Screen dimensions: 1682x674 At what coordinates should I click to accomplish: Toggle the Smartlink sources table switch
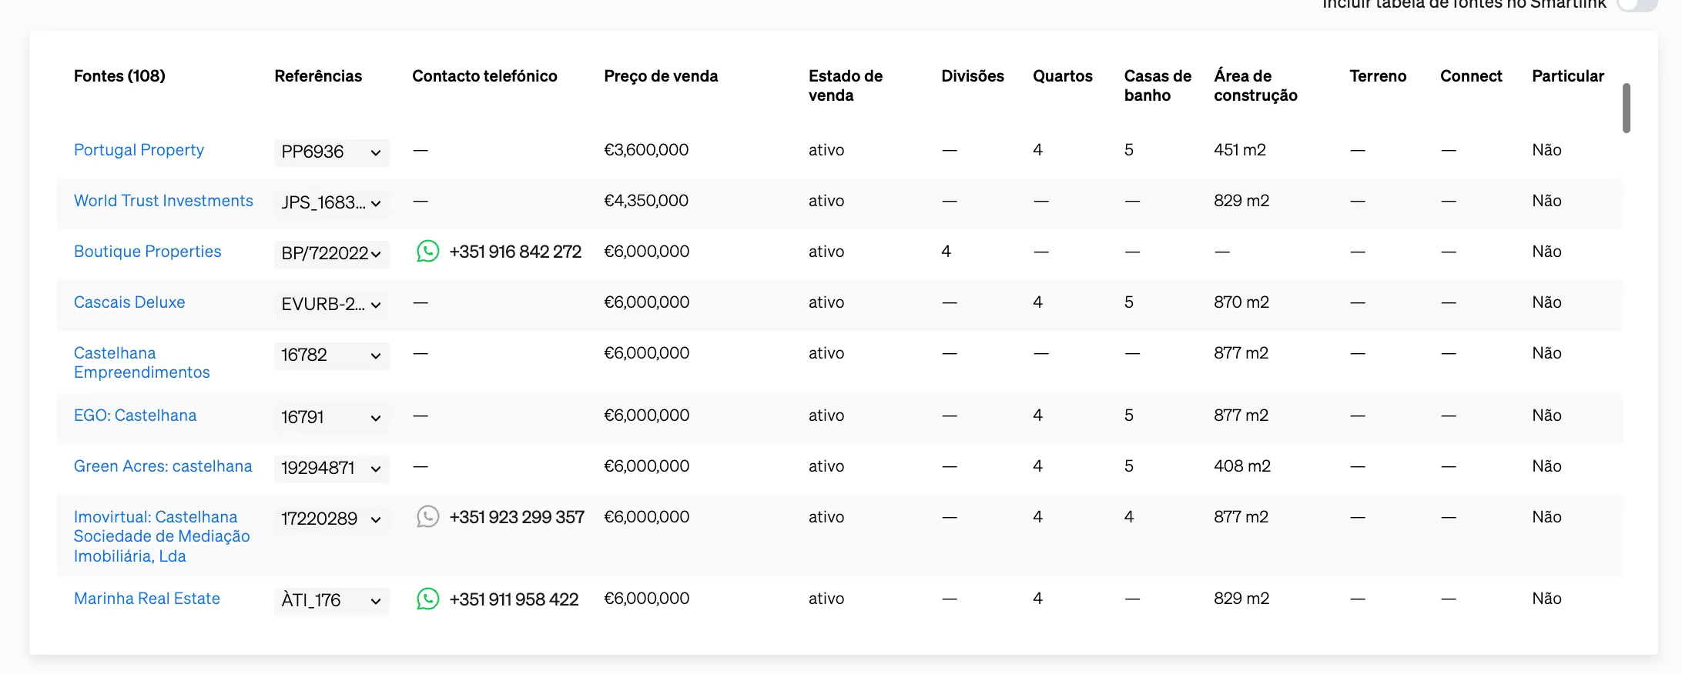click(1637, 5)
